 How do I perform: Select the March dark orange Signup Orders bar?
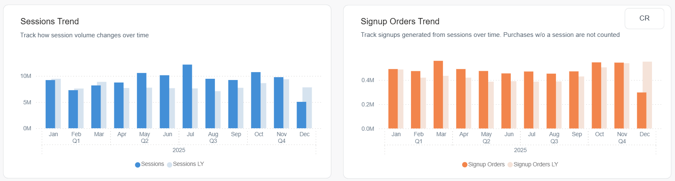click(x=438, y=95)
